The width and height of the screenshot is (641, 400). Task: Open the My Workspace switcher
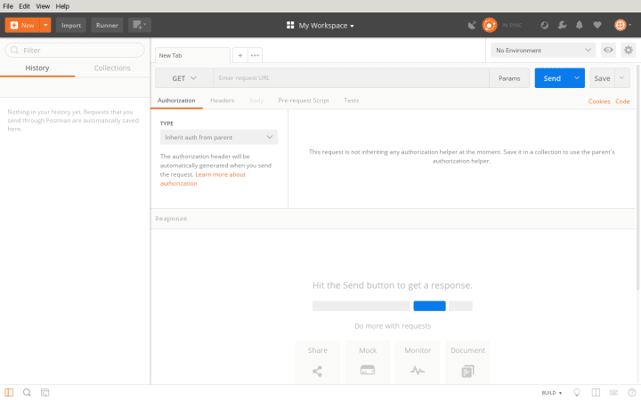[320, 25]
